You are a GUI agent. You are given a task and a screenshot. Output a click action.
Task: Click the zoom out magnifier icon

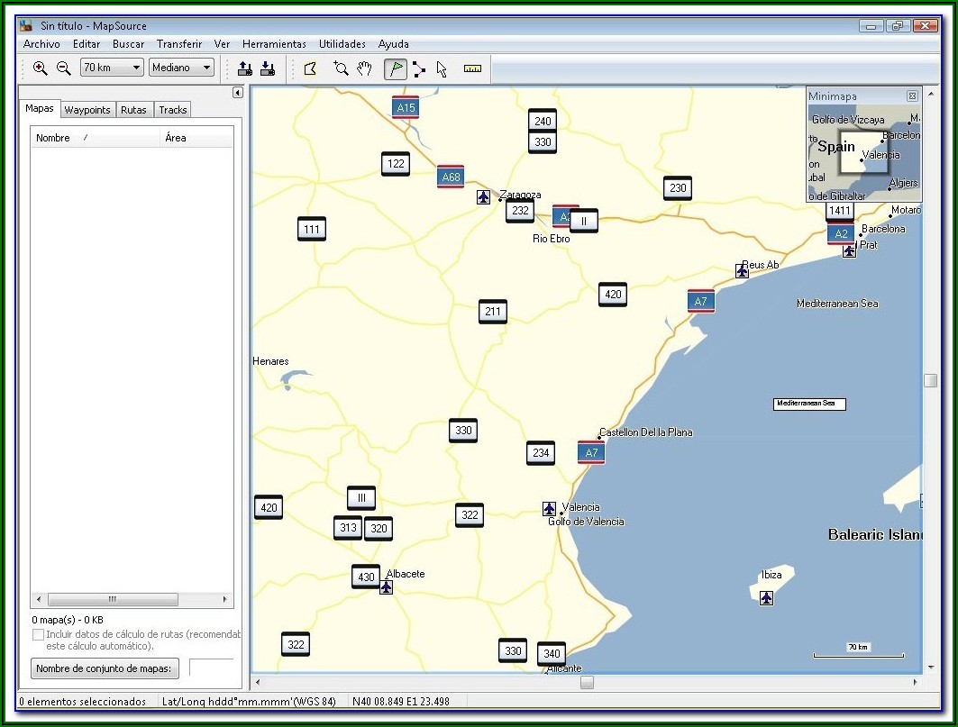[63, 68]
